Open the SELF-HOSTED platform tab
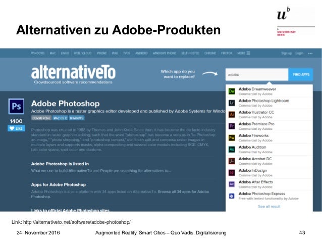Screen dimensions: 322x242 coord(190,53)
